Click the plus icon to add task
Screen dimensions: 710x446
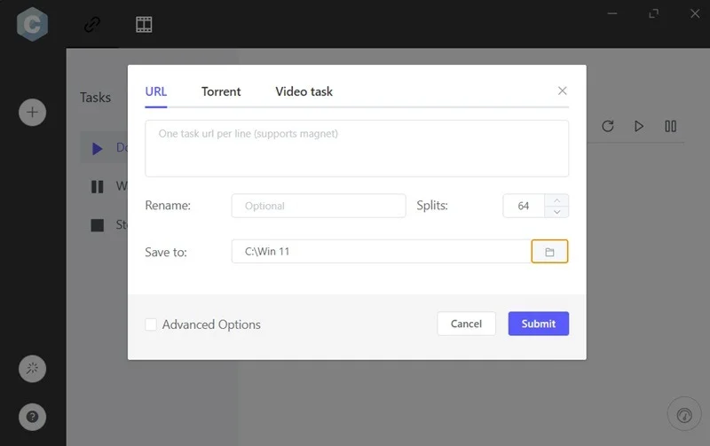click(33, 113)
